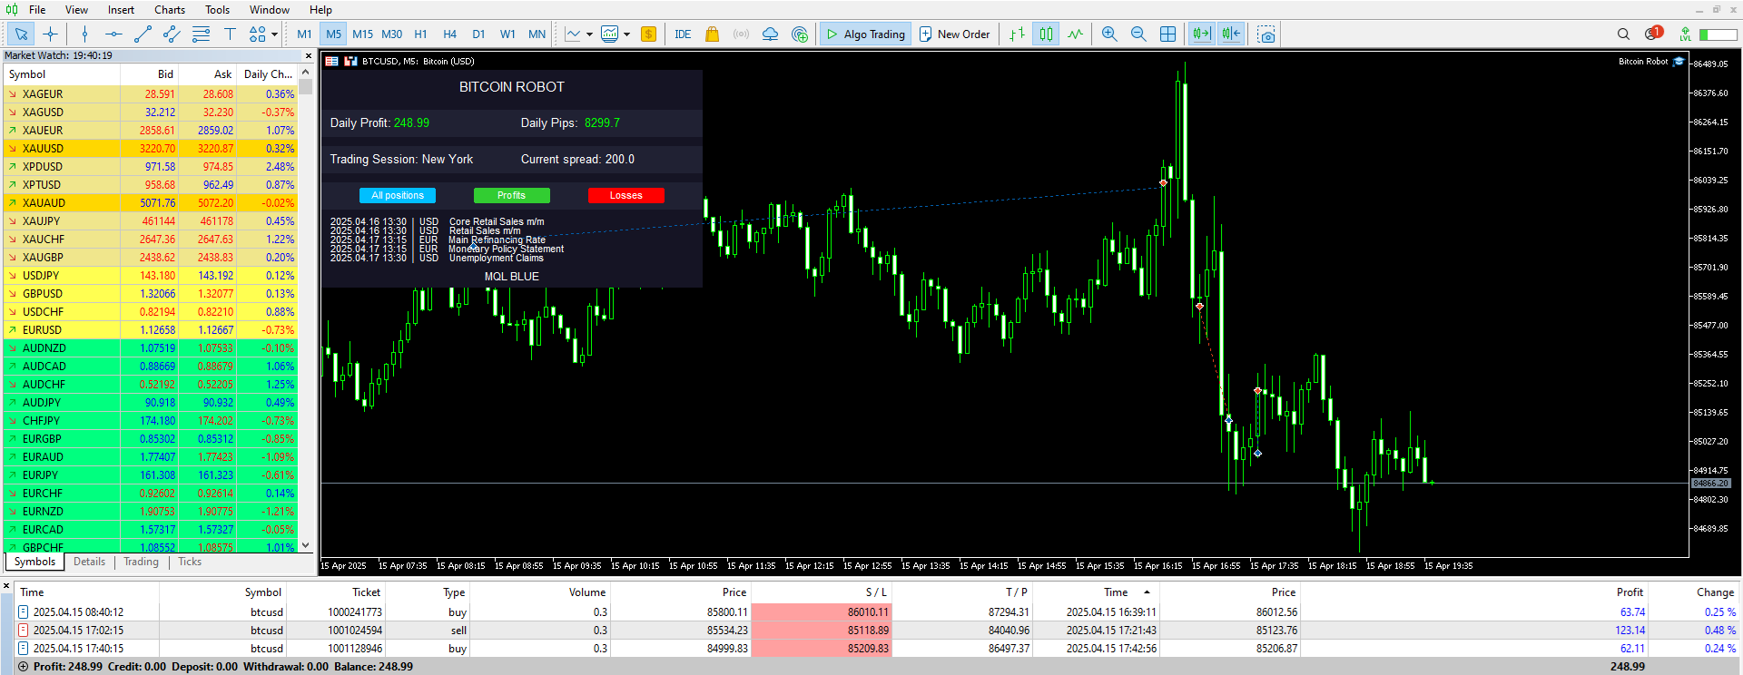The image size is (1743, 675).
Task: Open the cloud hosting icon
Action: click(770, 34)
